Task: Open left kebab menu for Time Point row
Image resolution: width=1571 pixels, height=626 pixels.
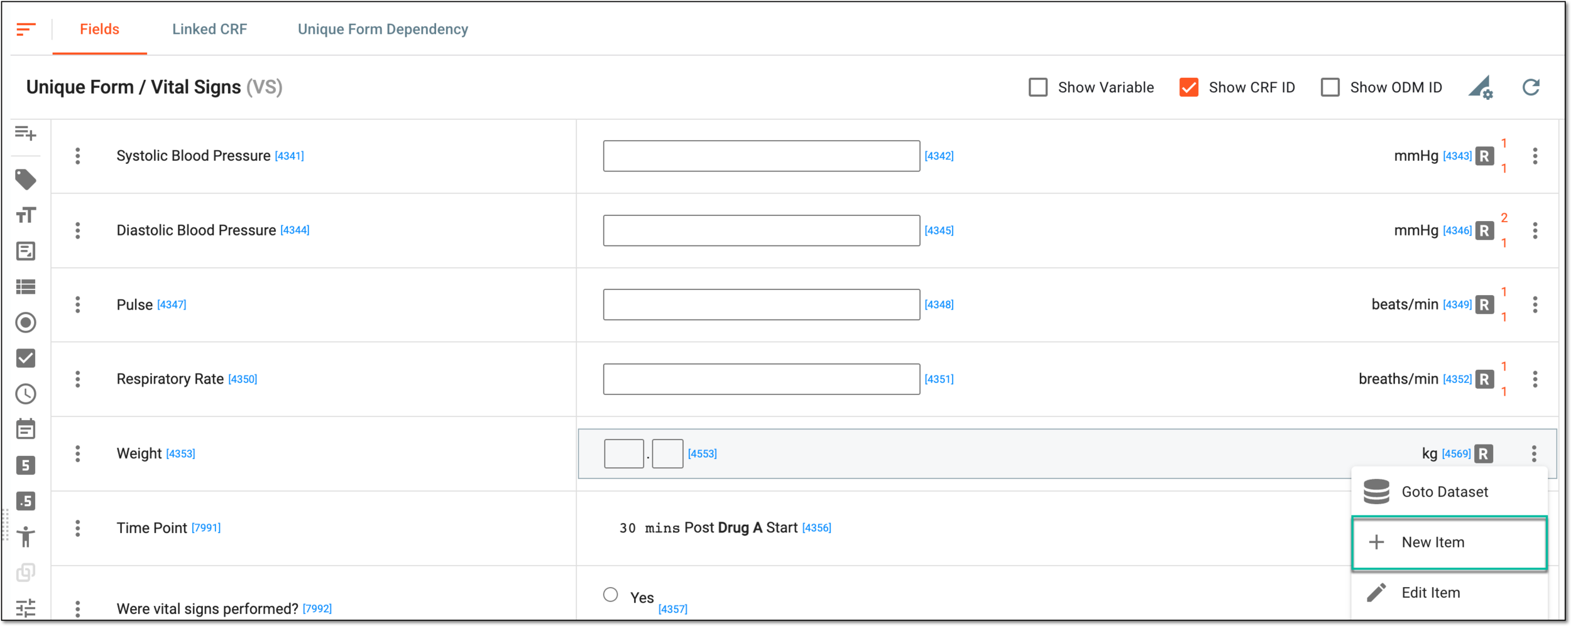Action: [x=78, y=528]
